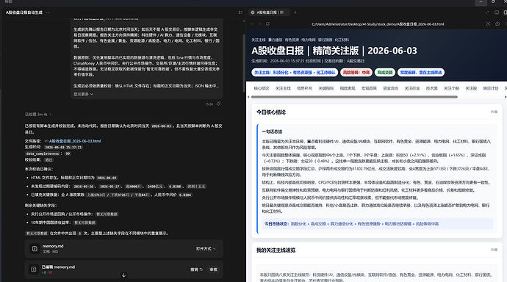Viewport: 507px width, 282px height.
Task: Click the 风险等级: 中高 badge
Action: coord(356,73)
